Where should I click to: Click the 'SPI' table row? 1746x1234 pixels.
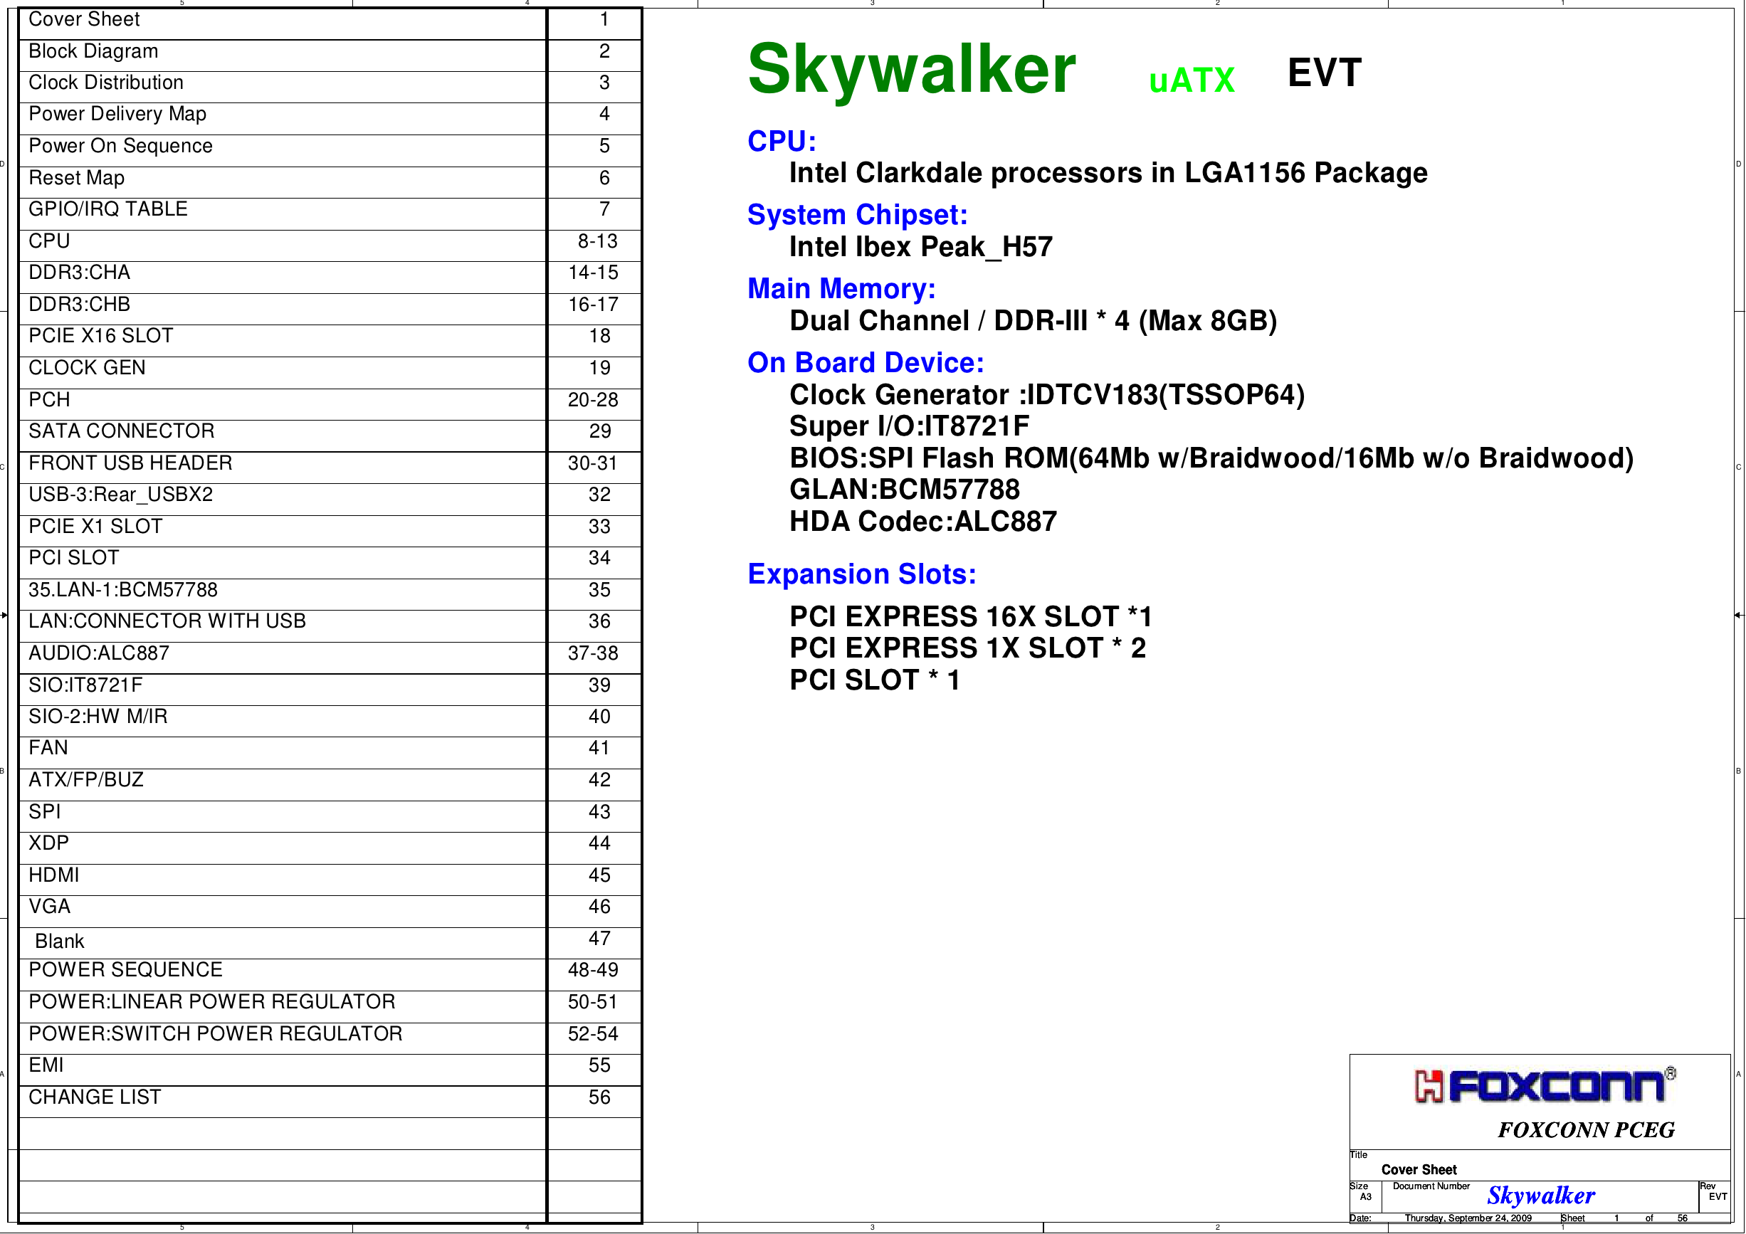pos(330,816)
